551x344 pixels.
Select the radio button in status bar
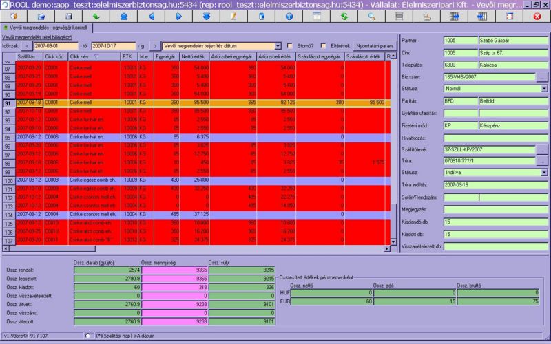pos(87,335)
